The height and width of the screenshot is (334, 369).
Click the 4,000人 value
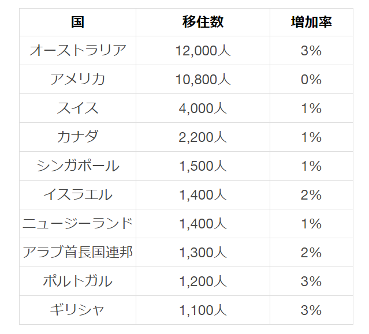point(203,108)
